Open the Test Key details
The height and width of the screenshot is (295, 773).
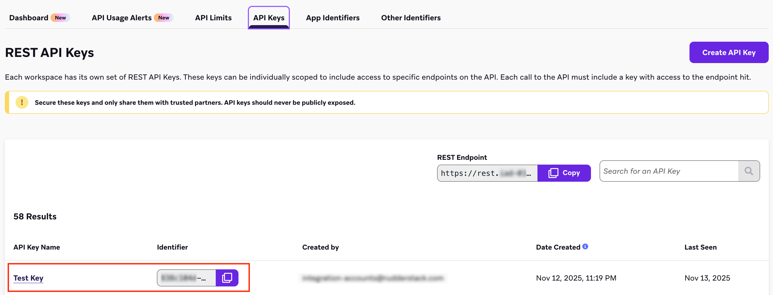click(28, 278)
